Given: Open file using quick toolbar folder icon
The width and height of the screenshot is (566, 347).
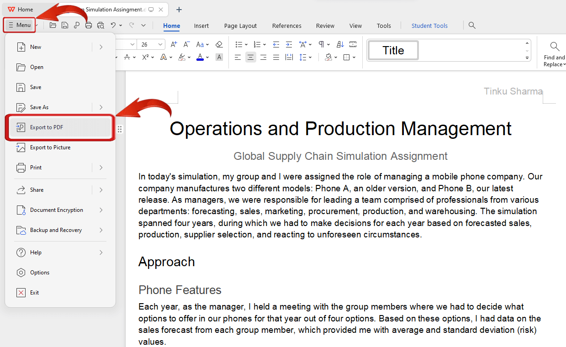Looking at the screenshot, I should coord(53,26).
